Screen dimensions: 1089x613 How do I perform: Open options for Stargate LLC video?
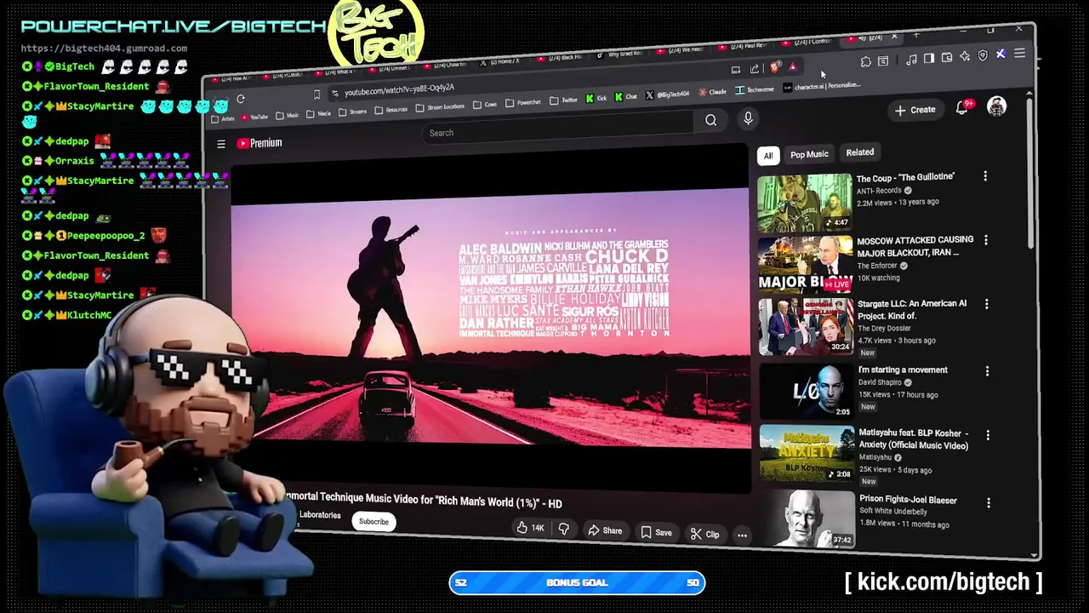(987, 304)
